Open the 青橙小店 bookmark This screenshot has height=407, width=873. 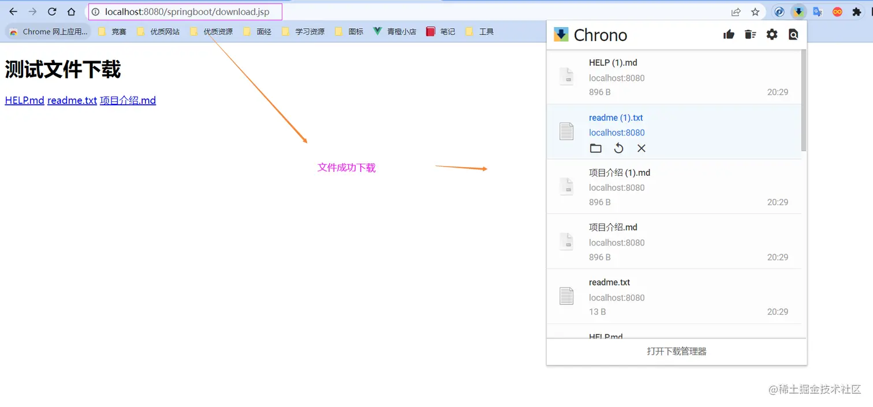395,32
